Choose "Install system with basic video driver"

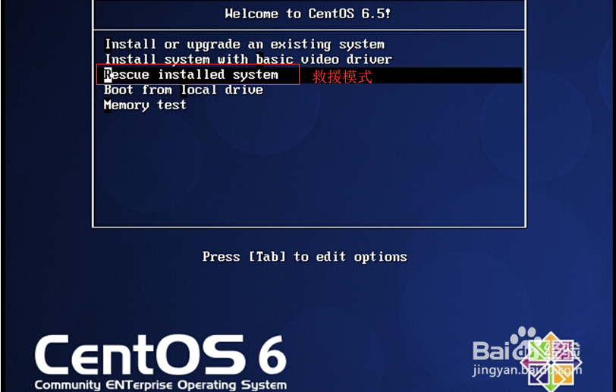pyautogui.click(x=248, y=59)
